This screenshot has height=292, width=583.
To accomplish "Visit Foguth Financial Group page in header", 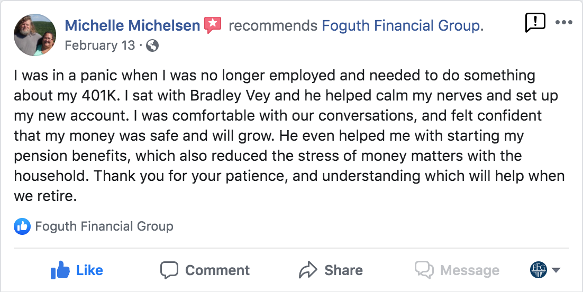I will pyautogui.click(x=403, y=25).
